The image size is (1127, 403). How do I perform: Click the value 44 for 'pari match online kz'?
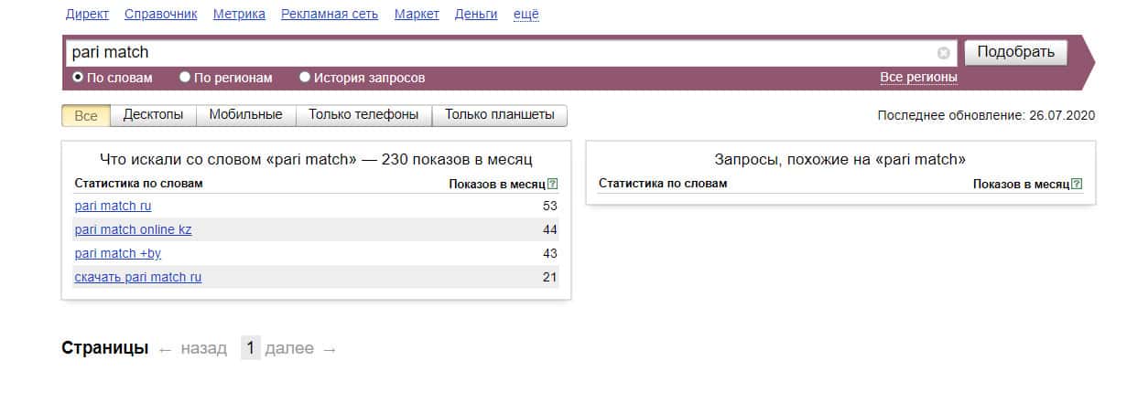549,229
